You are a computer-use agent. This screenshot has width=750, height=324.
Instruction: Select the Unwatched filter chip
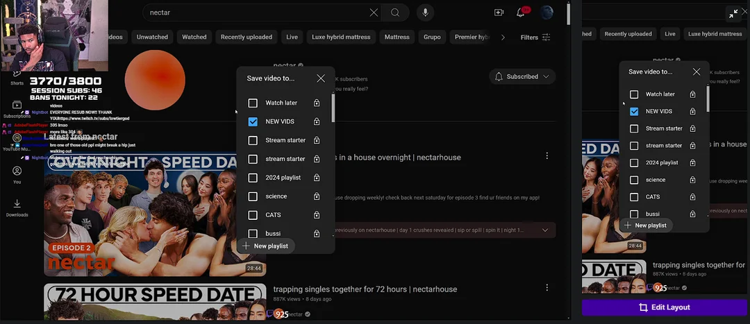point(152,37)
